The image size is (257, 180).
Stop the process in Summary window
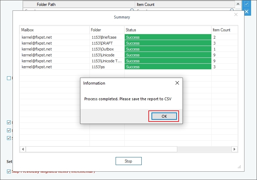click(x=128, y=161)
